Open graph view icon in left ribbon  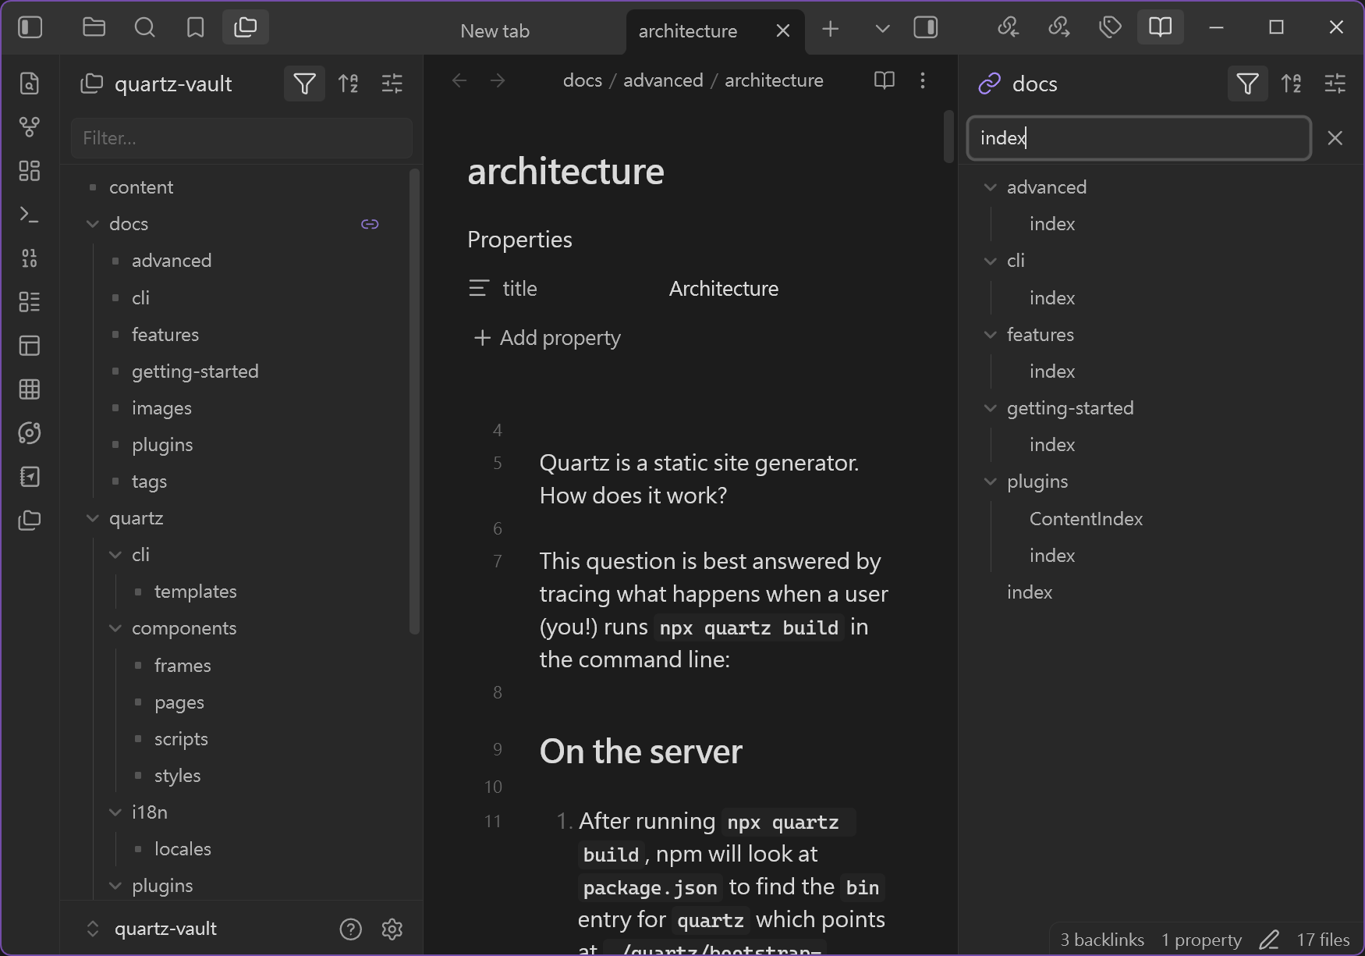[x=30, y=127]
